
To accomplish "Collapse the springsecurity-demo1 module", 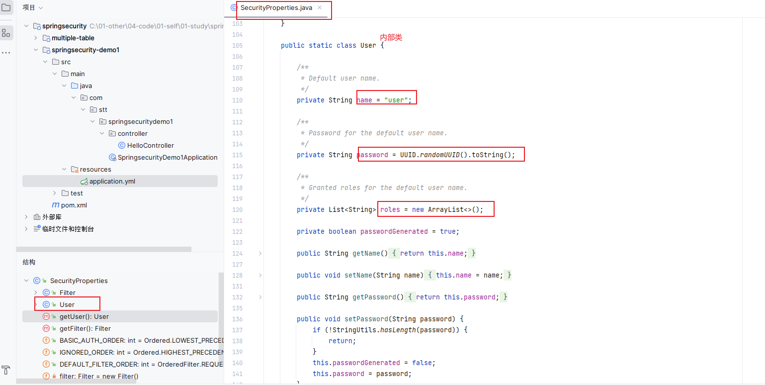I will 36,50.
